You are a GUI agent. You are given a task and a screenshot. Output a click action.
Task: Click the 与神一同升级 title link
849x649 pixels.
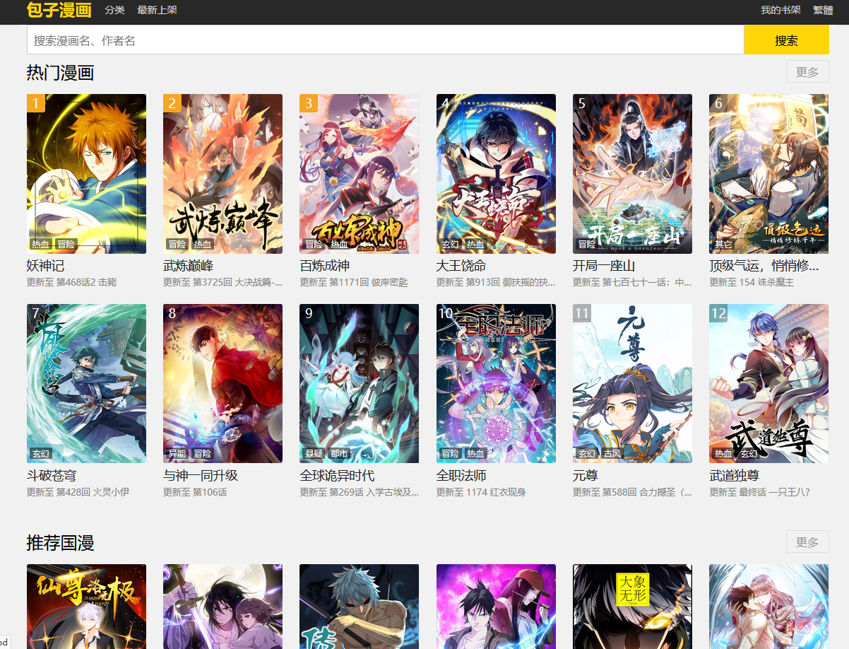tap(201, 476)
